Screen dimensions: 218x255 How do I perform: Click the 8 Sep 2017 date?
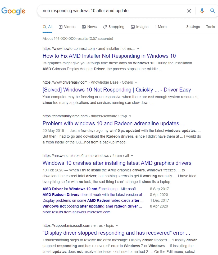(160, 189)
